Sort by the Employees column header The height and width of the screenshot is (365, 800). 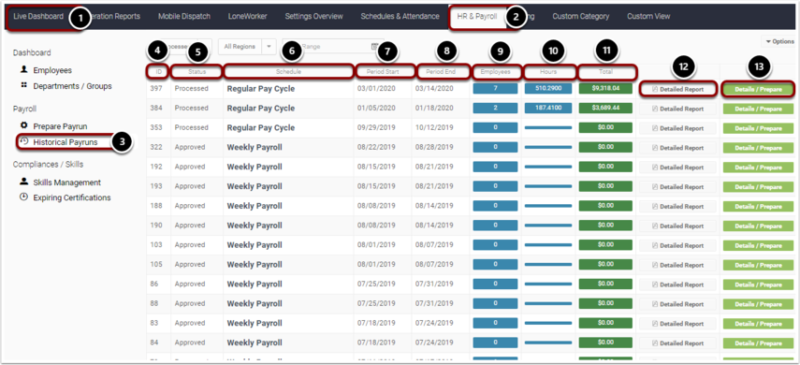point(495,72)
